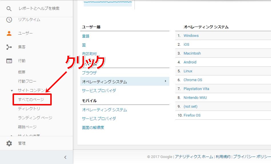Viewport: 271px width, 164px height.
Task: Open the Macintosh row
Action: [192, 53]
